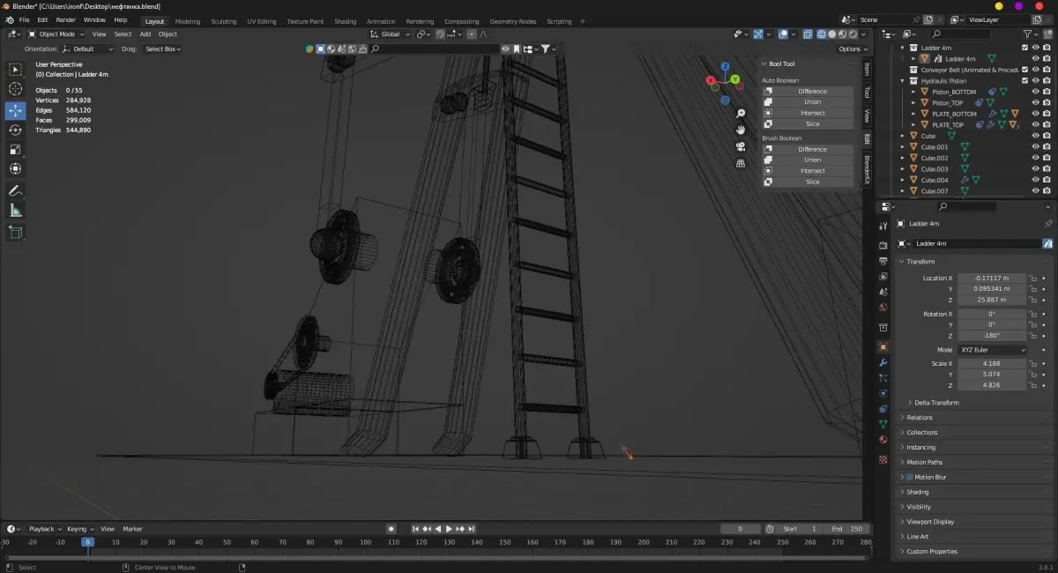Click Auto Boolean Union button
Screen dimensions: 1058x573
(x=808, y=102)
